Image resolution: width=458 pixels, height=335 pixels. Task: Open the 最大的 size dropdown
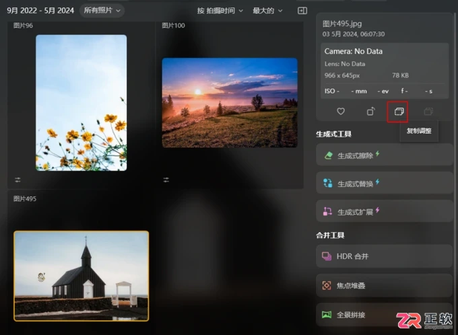(x=267, y=11)
